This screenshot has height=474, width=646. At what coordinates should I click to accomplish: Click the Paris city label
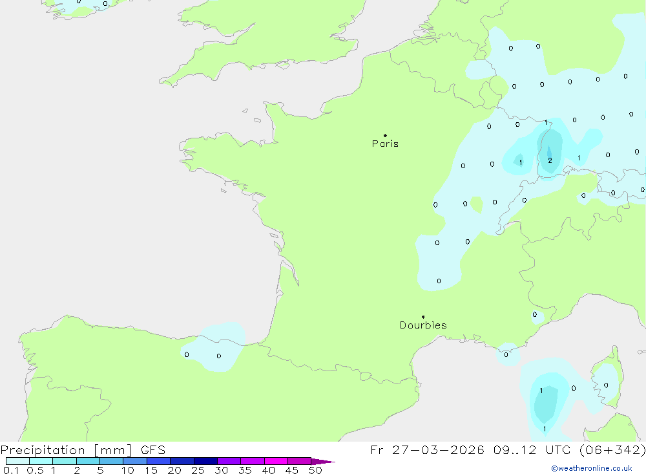[x=385, y=144]
